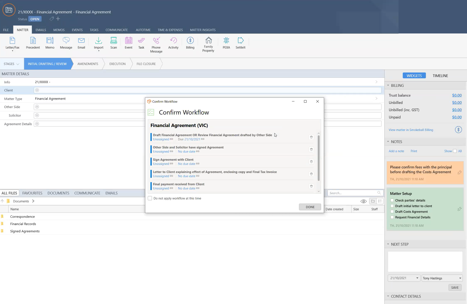Add a new Event

click(128, 43)
